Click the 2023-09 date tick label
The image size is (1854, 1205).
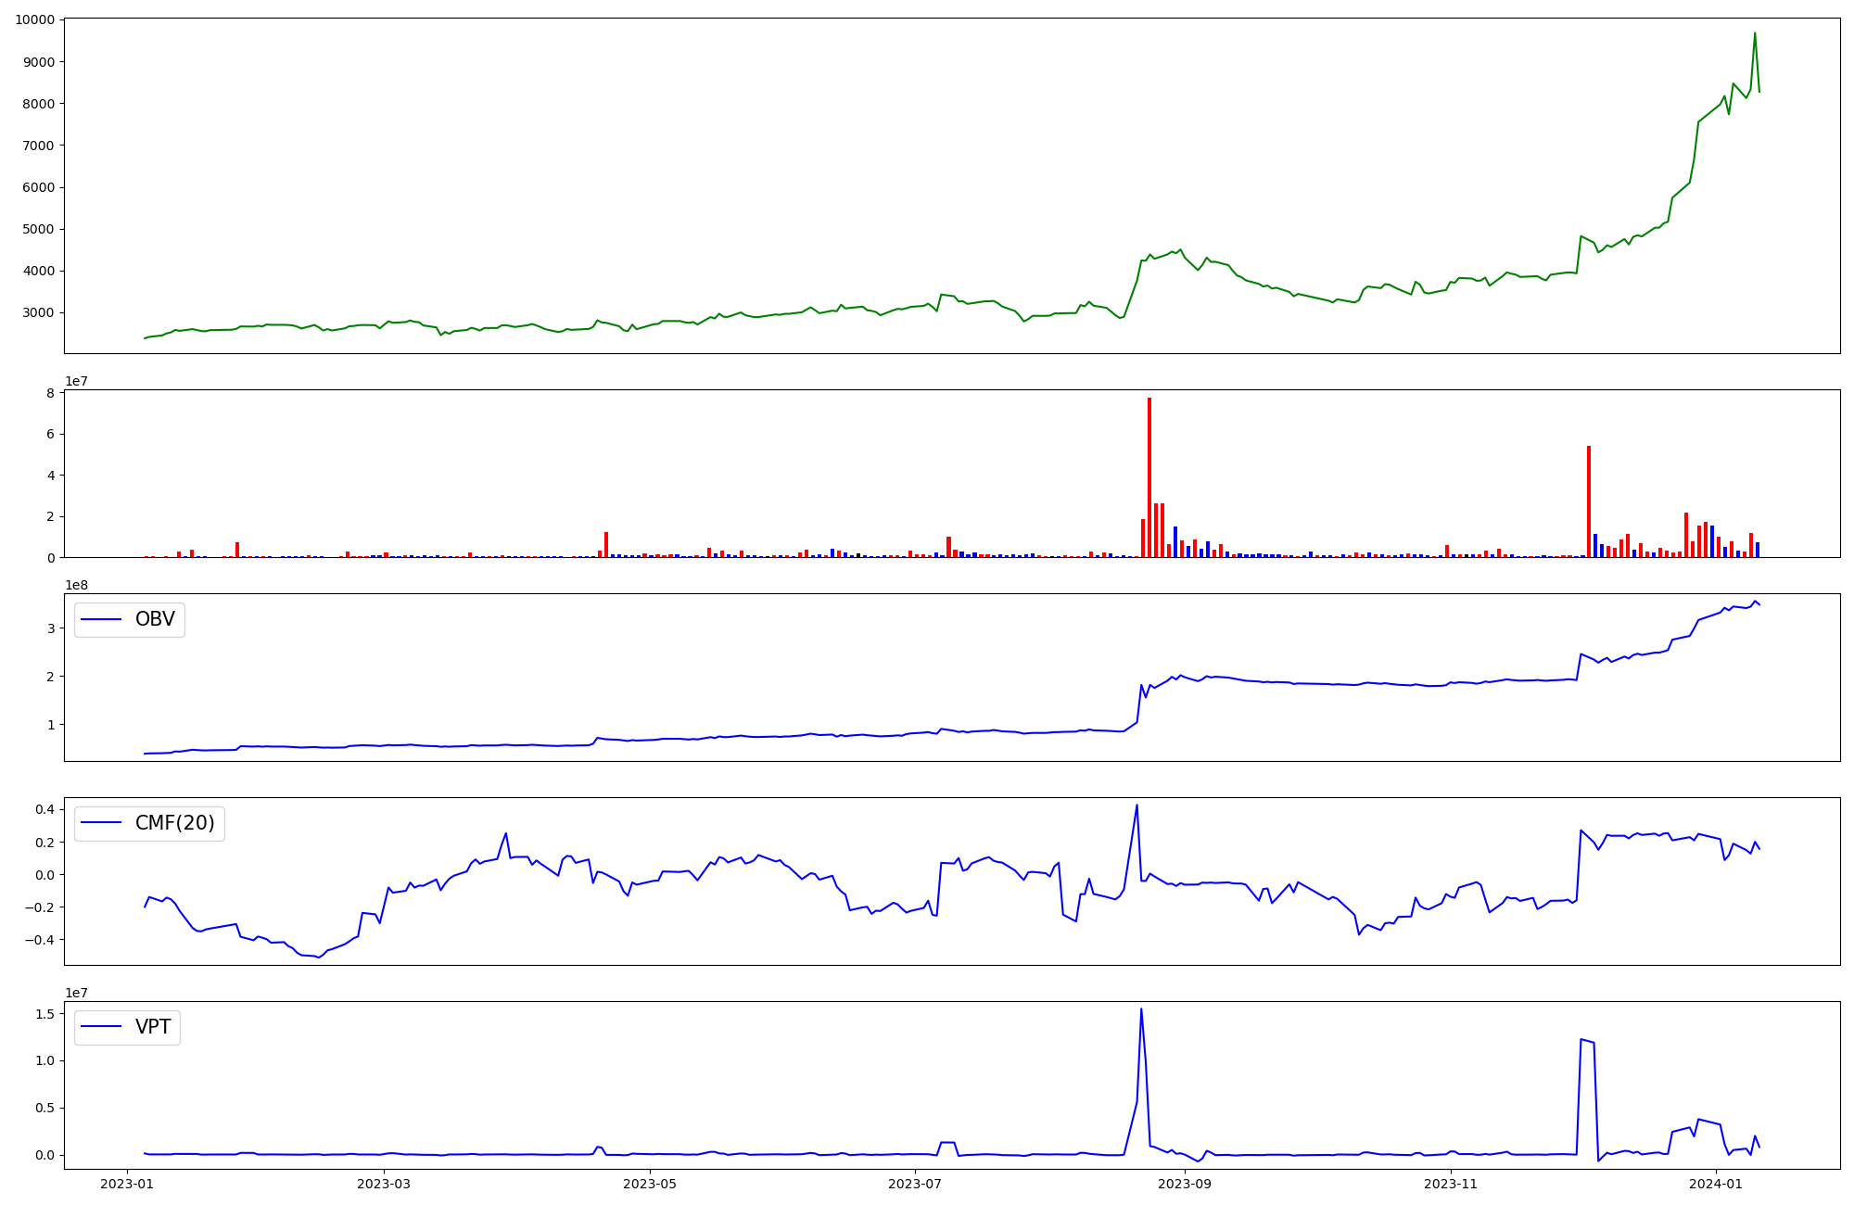[1186, 1184]
